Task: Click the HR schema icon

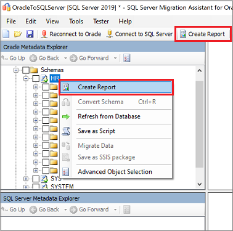Action: (44, 78)
